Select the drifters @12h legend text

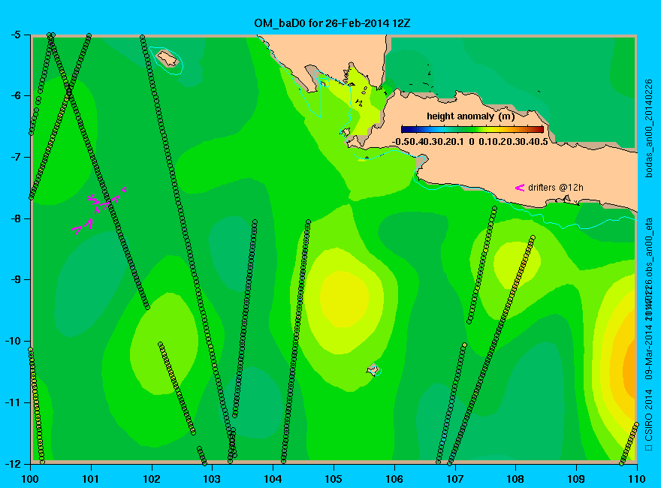click(x=556, y=188)
